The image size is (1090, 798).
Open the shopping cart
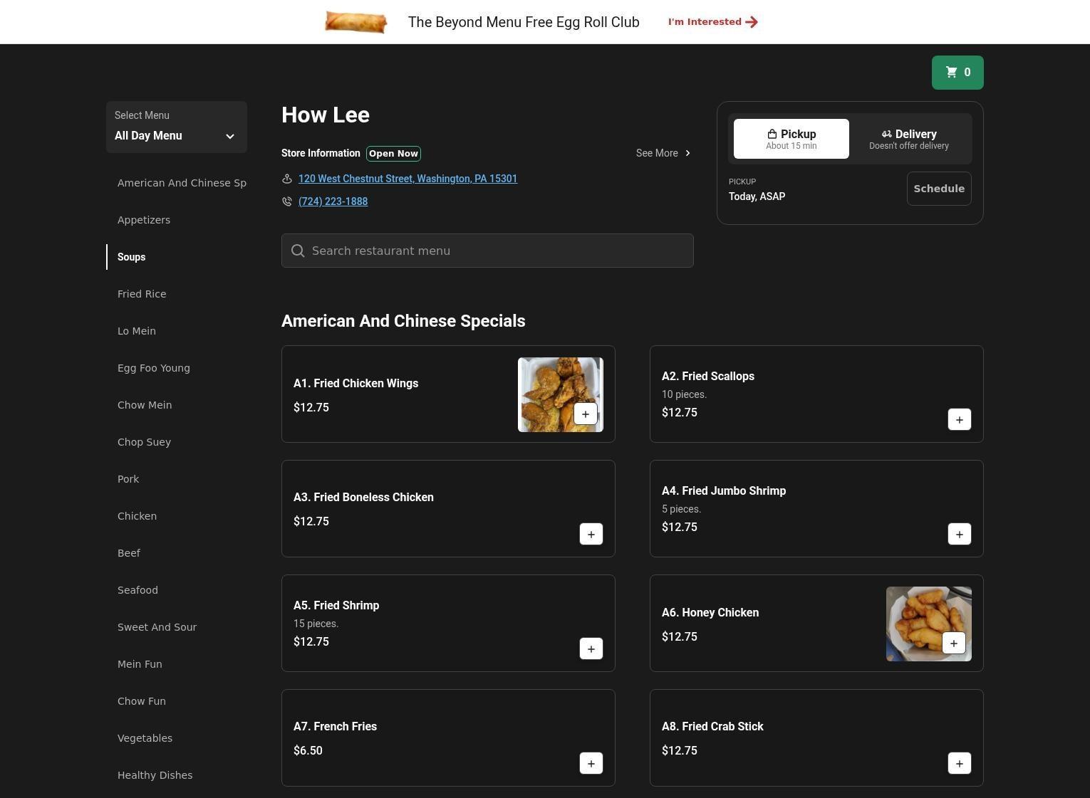(x=957, y=73)
